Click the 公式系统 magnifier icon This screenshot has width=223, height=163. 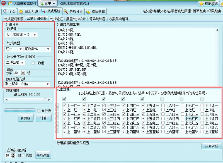coord(43,11)
